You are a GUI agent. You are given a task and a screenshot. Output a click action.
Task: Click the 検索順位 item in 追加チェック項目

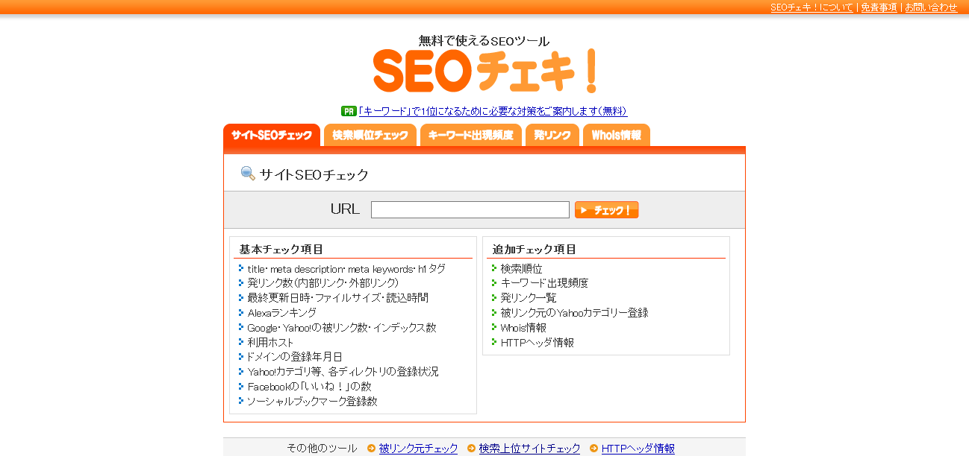tap(522, 268)
